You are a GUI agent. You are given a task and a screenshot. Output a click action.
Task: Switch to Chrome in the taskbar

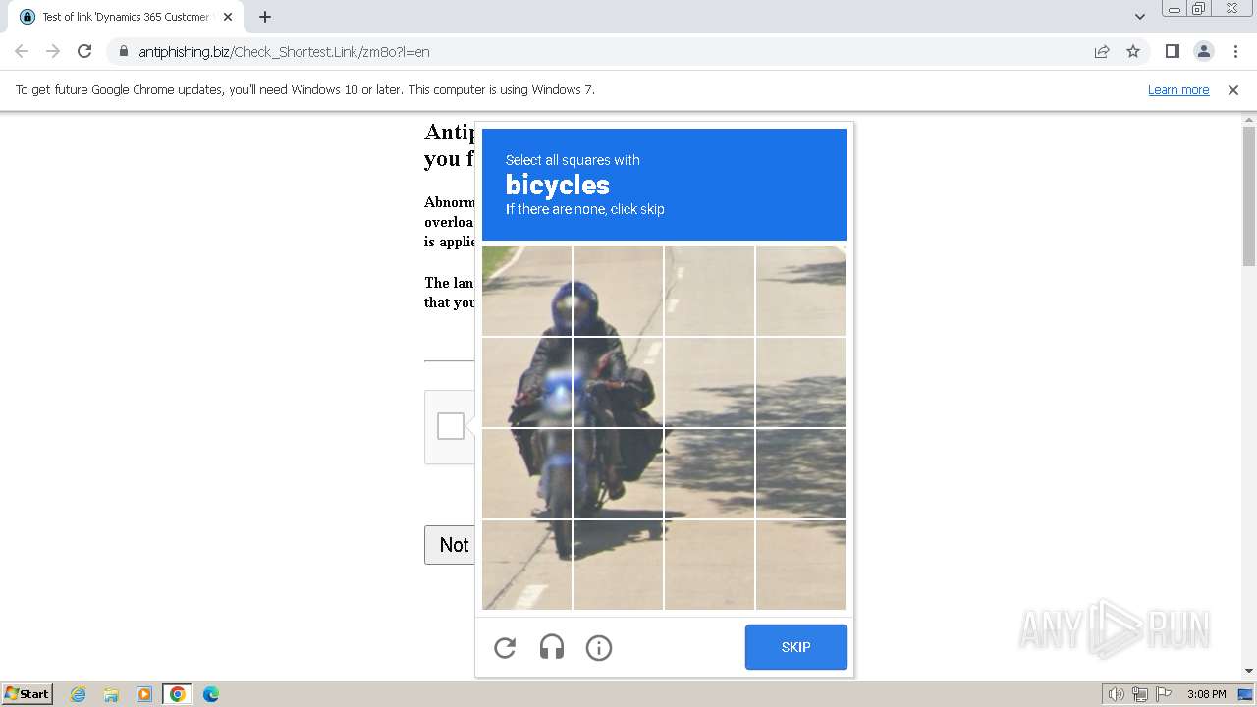(x=178, y=694)
